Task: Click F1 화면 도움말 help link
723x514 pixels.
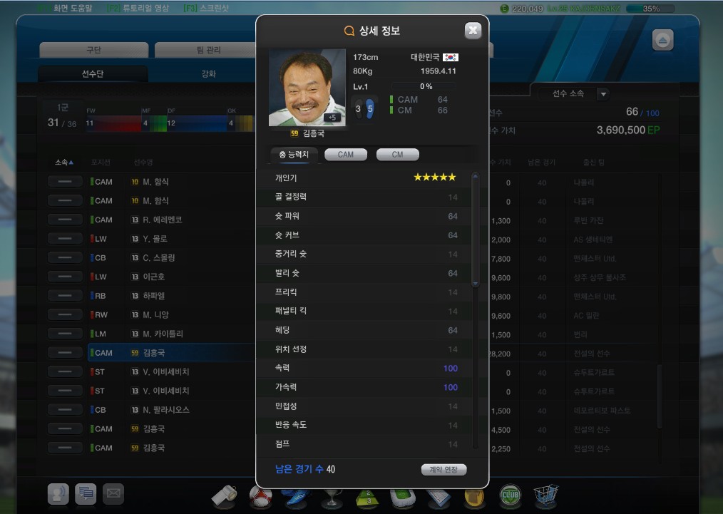Action: [64, 9]
